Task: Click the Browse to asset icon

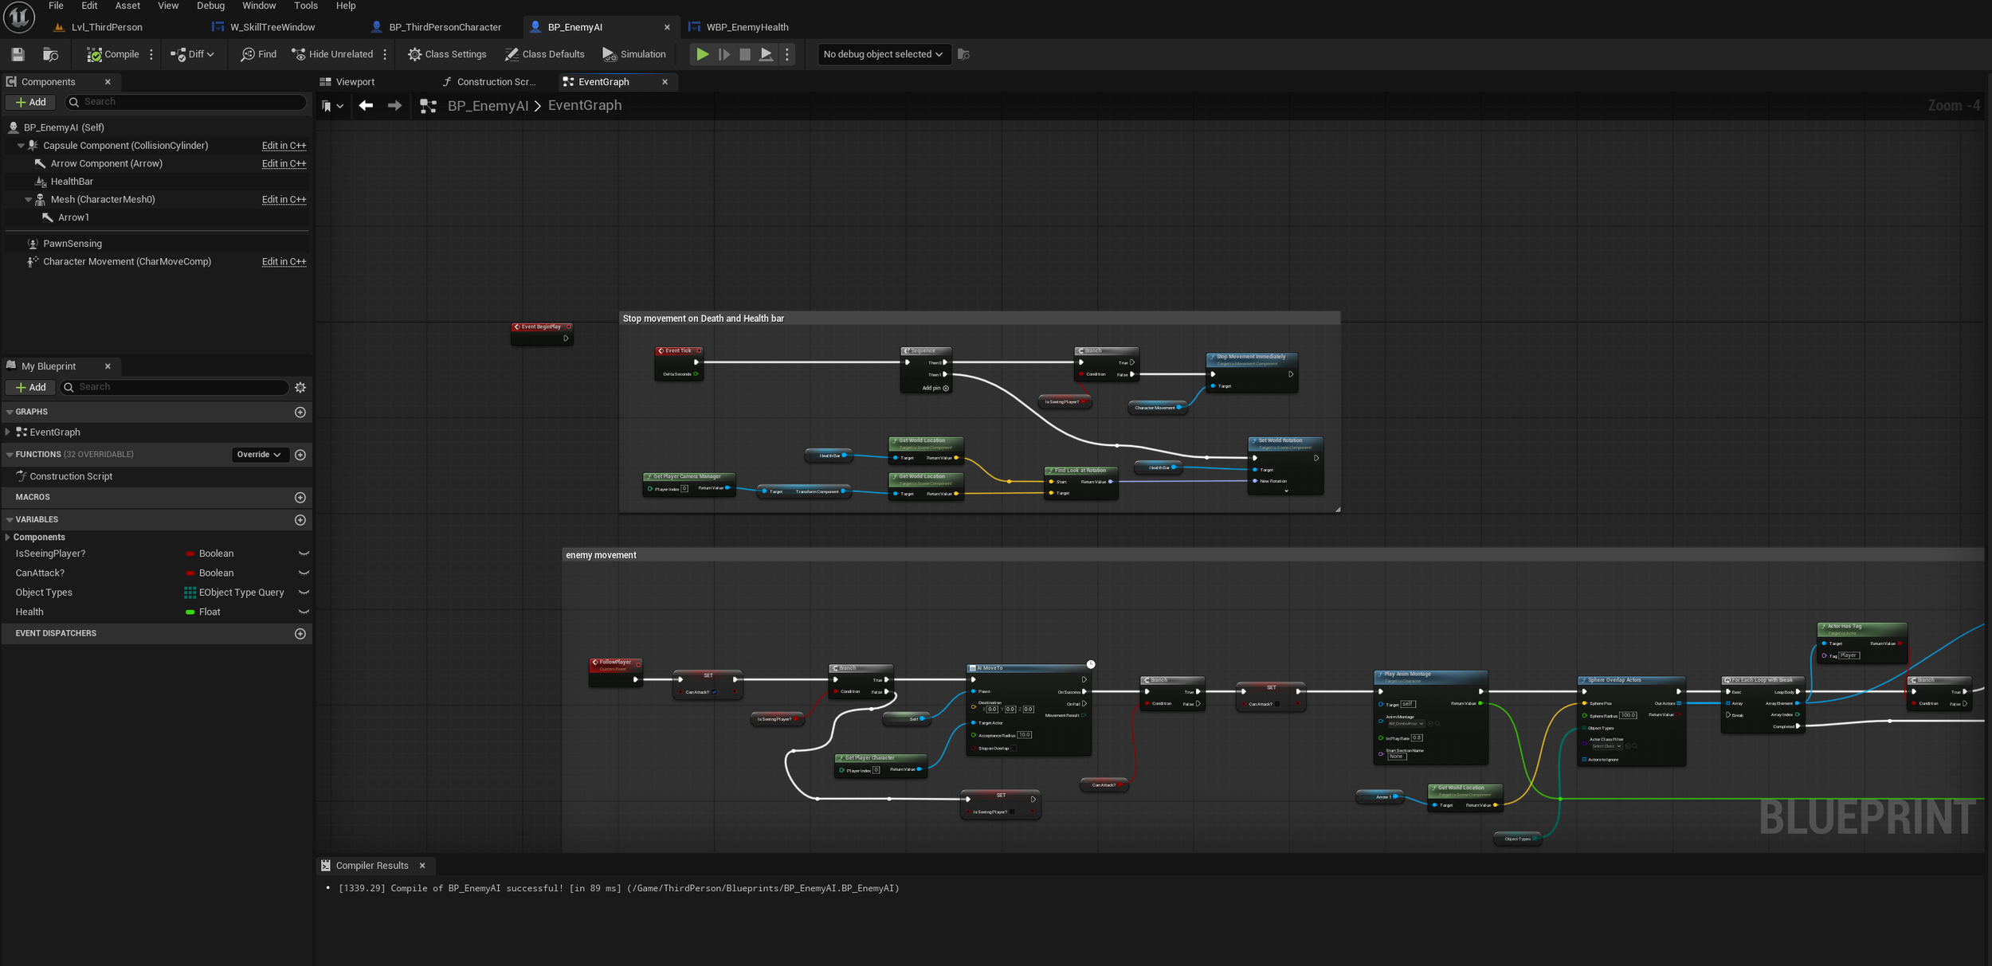Action: (x=50, y=54)
